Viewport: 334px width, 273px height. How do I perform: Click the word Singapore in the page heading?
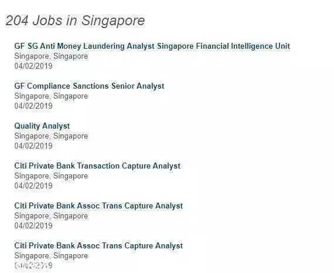[x=113, y=21]
